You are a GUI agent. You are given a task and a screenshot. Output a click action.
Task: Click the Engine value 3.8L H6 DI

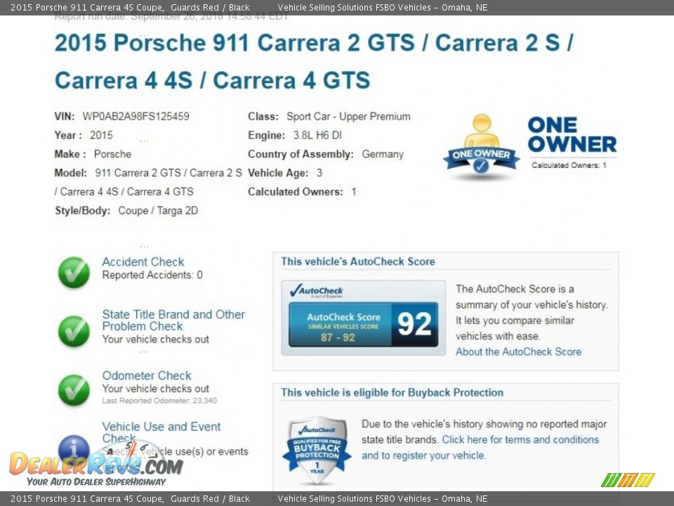317,135
